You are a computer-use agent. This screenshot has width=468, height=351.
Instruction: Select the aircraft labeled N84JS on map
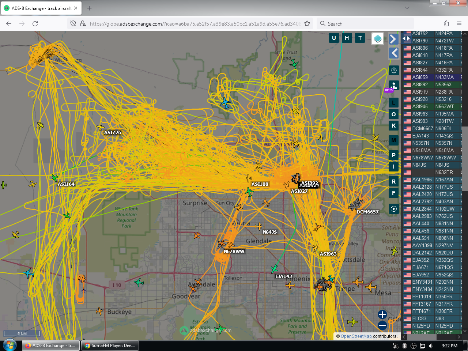(258, 226)
